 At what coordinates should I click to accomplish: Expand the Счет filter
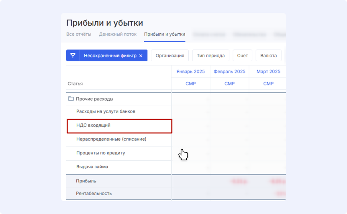(x=242, y=56)
